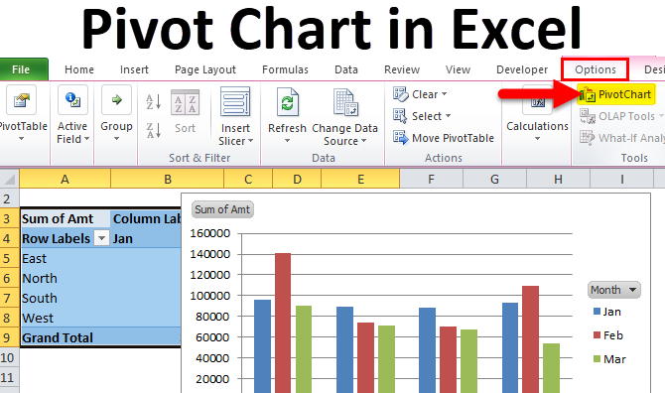Image resolution: width=665 pixels, height=393 pixels.
Task: Click the Refresh icon
Action: [x=287, y=102]
